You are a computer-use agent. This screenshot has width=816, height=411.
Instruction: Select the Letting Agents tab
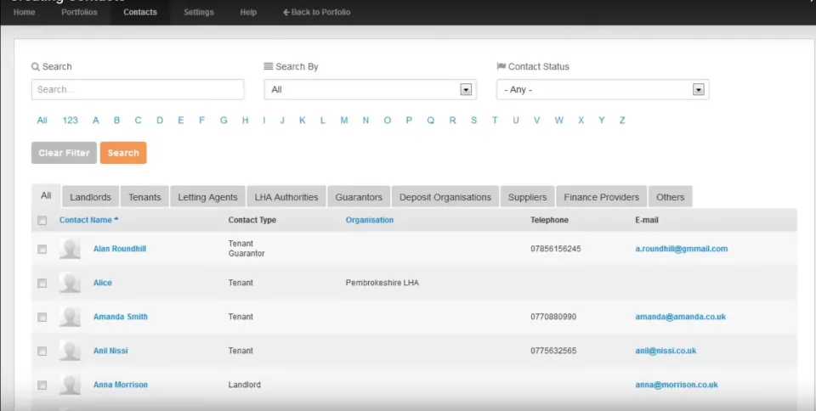207,197
